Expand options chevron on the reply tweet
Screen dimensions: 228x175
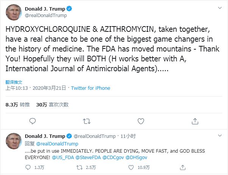220,136
